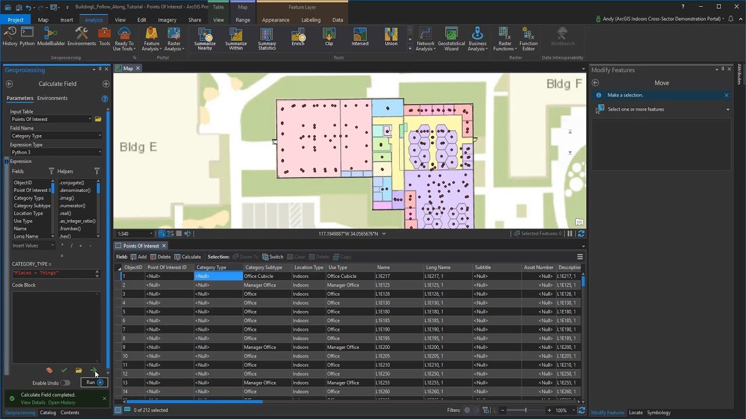Open the Tools geoprocessing toolbox icon

pyautogui.click(x=104, y=37)
